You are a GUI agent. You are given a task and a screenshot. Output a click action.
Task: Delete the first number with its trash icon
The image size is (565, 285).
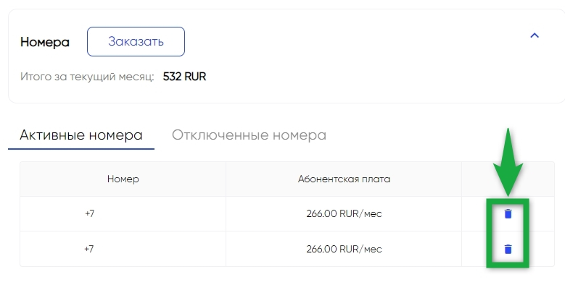point(508,214)
